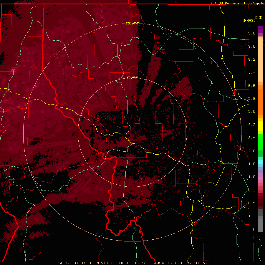
Task: Click the 50 NMI range ring label
Action: [x=132, y=78]
